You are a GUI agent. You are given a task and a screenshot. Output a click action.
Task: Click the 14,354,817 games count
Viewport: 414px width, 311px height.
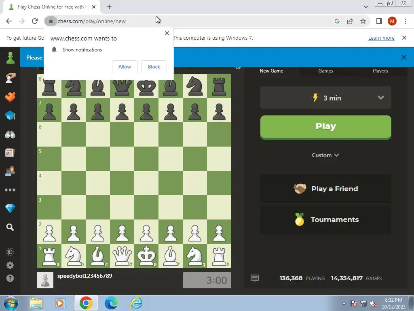point(346,278)
